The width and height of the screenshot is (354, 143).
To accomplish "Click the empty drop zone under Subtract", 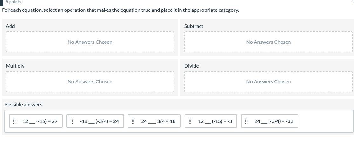I will point(269,42).
